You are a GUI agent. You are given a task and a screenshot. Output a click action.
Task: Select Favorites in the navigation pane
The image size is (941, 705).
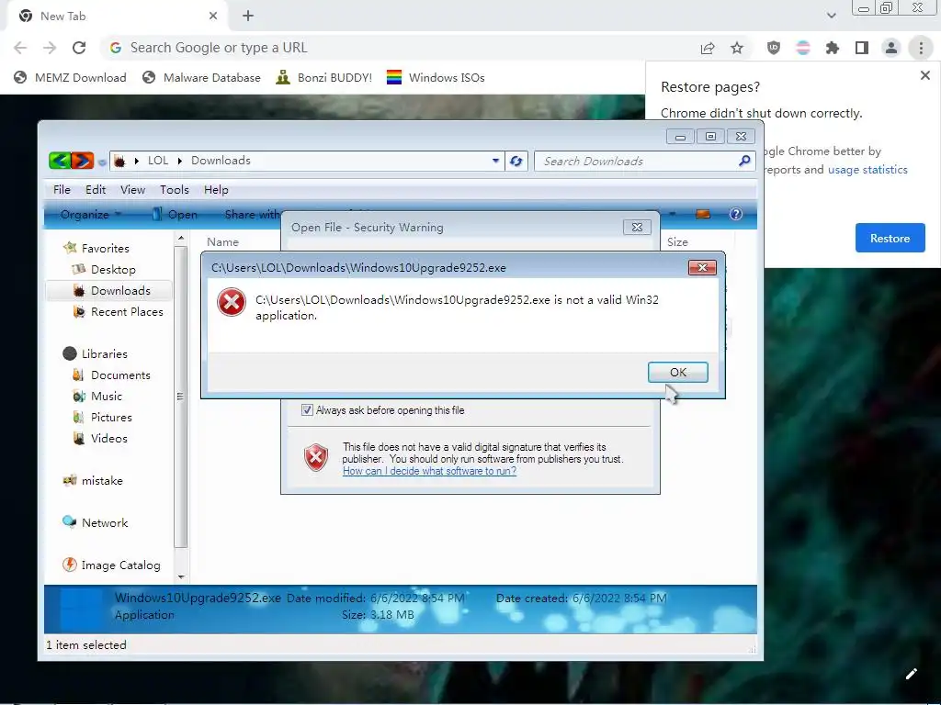tap(96, 248)
